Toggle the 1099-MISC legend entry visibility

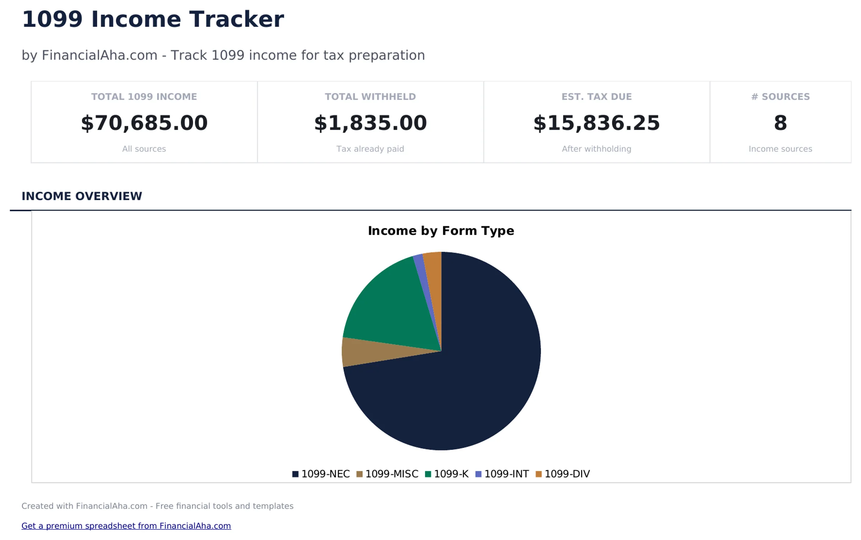pos(392,473)
